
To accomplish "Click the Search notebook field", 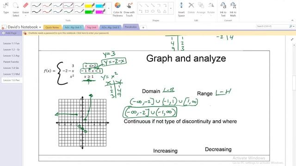I will 272,26.
